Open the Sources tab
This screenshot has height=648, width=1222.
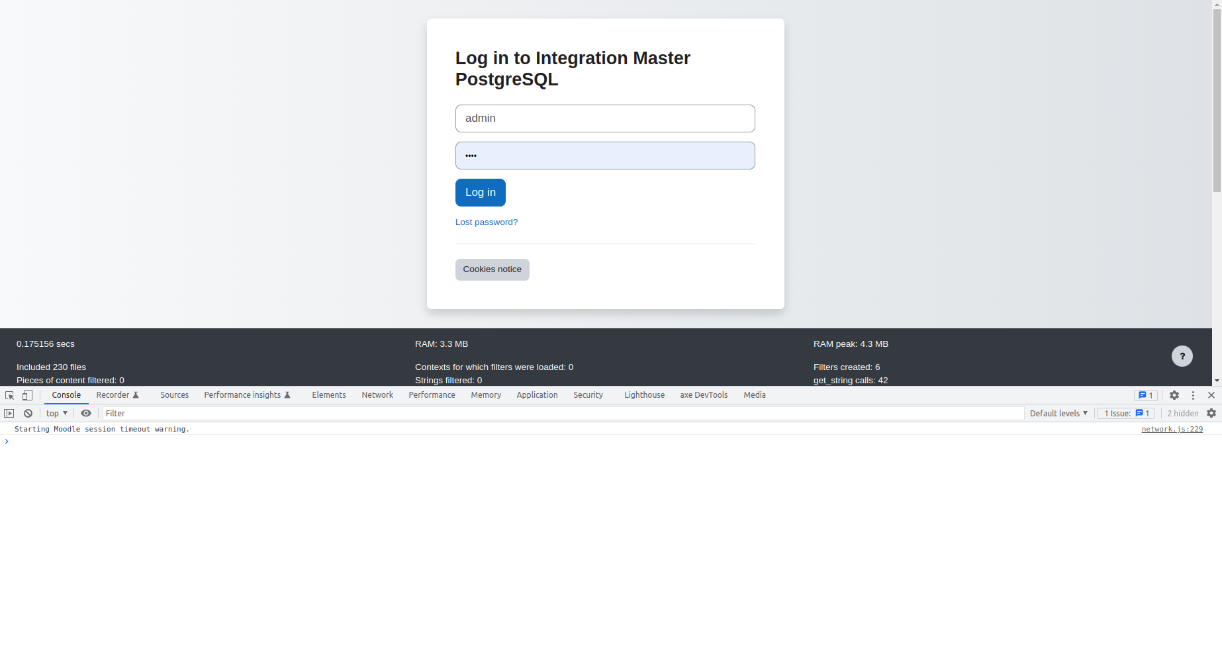coord(175,395)
